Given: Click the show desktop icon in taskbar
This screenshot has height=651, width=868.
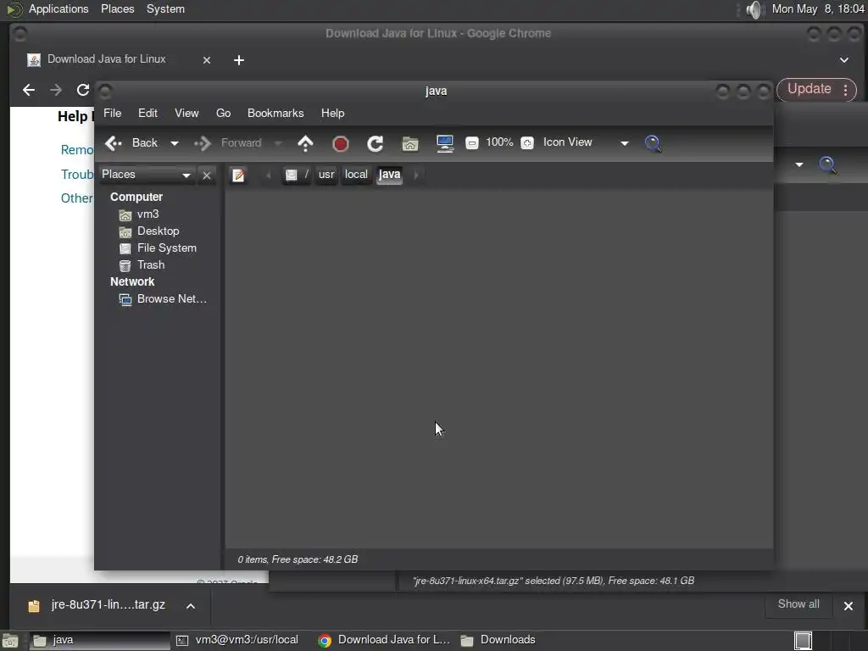Looking at the screenshot, I should (10, 641).
